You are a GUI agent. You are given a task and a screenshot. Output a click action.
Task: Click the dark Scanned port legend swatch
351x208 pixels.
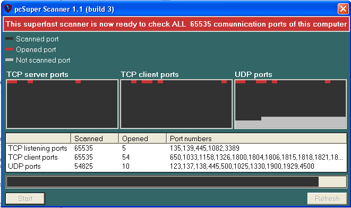(9, 39)
